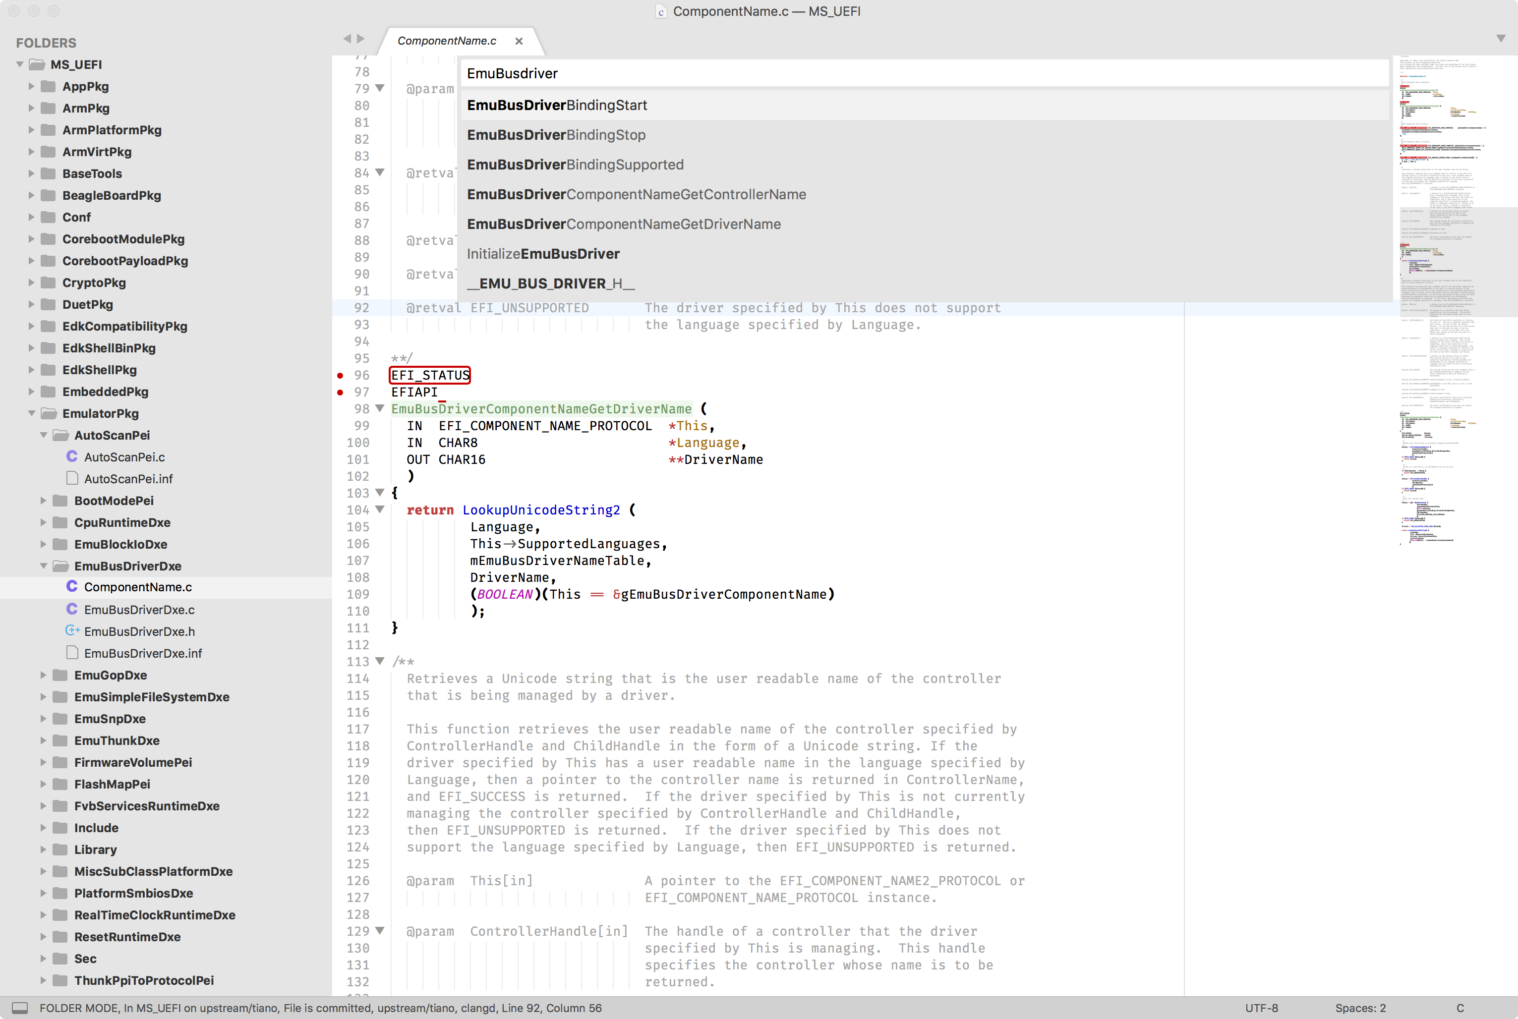Screen dimensions: 1518x1019
Task: Click the document icon of EmuBusDriverDxe.inf
Action: (72, 652)
